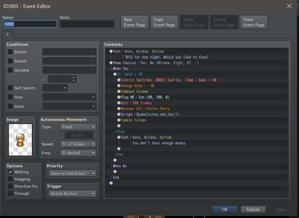Select event page tab 1
This screenshot has height=218, width=299.
pyautogui.click(x=8, y=35)
